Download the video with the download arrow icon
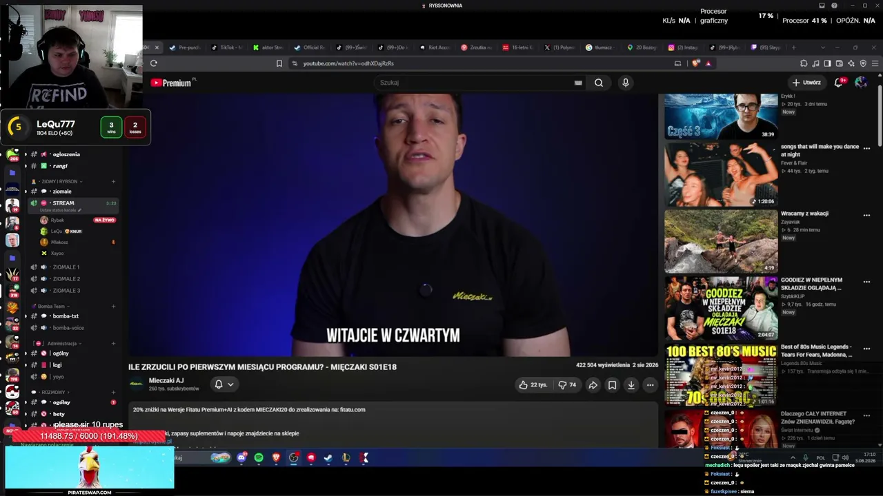The image size is (883, 496). 631,385
